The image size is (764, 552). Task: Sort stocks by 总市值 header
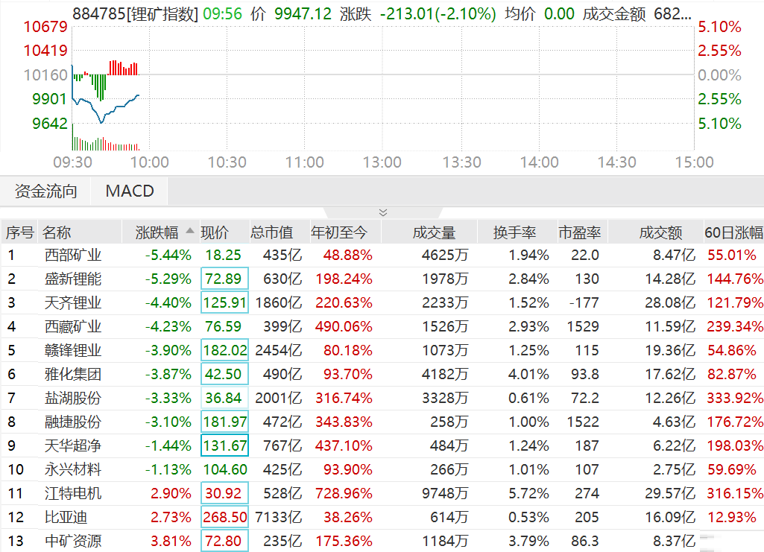click(x=271, y=232)
